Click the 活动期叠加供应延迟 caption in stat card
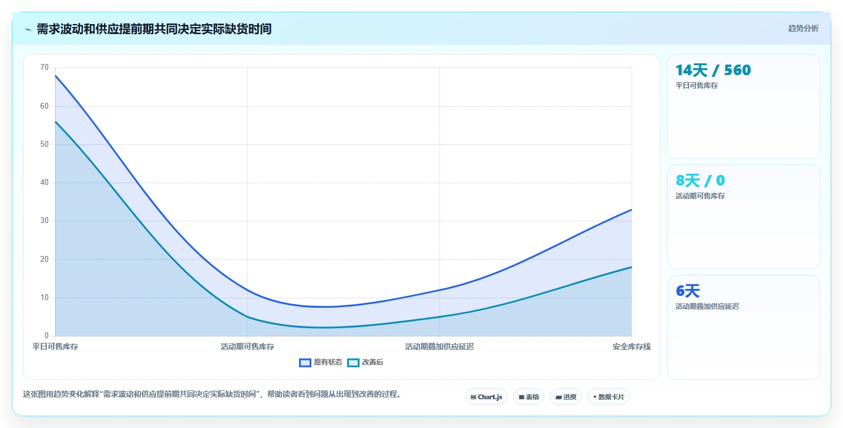Screen dimensions: 843x428 click(x=707, y=306)
